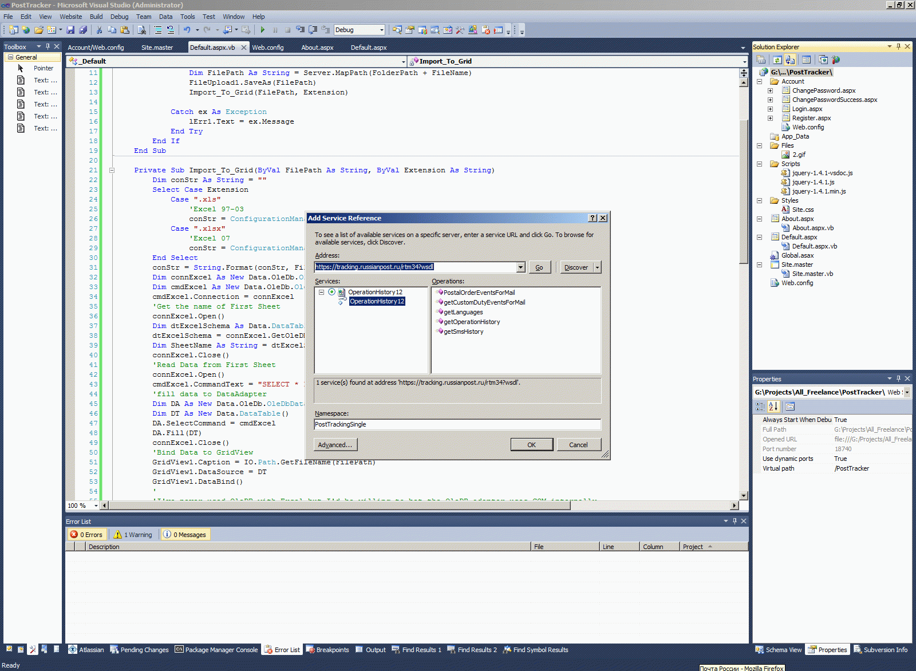Image resolution: width=916 pixels, height=671 pixels.
Task: Confirm the dialog with OK
Action: click(x=532, y=445)
